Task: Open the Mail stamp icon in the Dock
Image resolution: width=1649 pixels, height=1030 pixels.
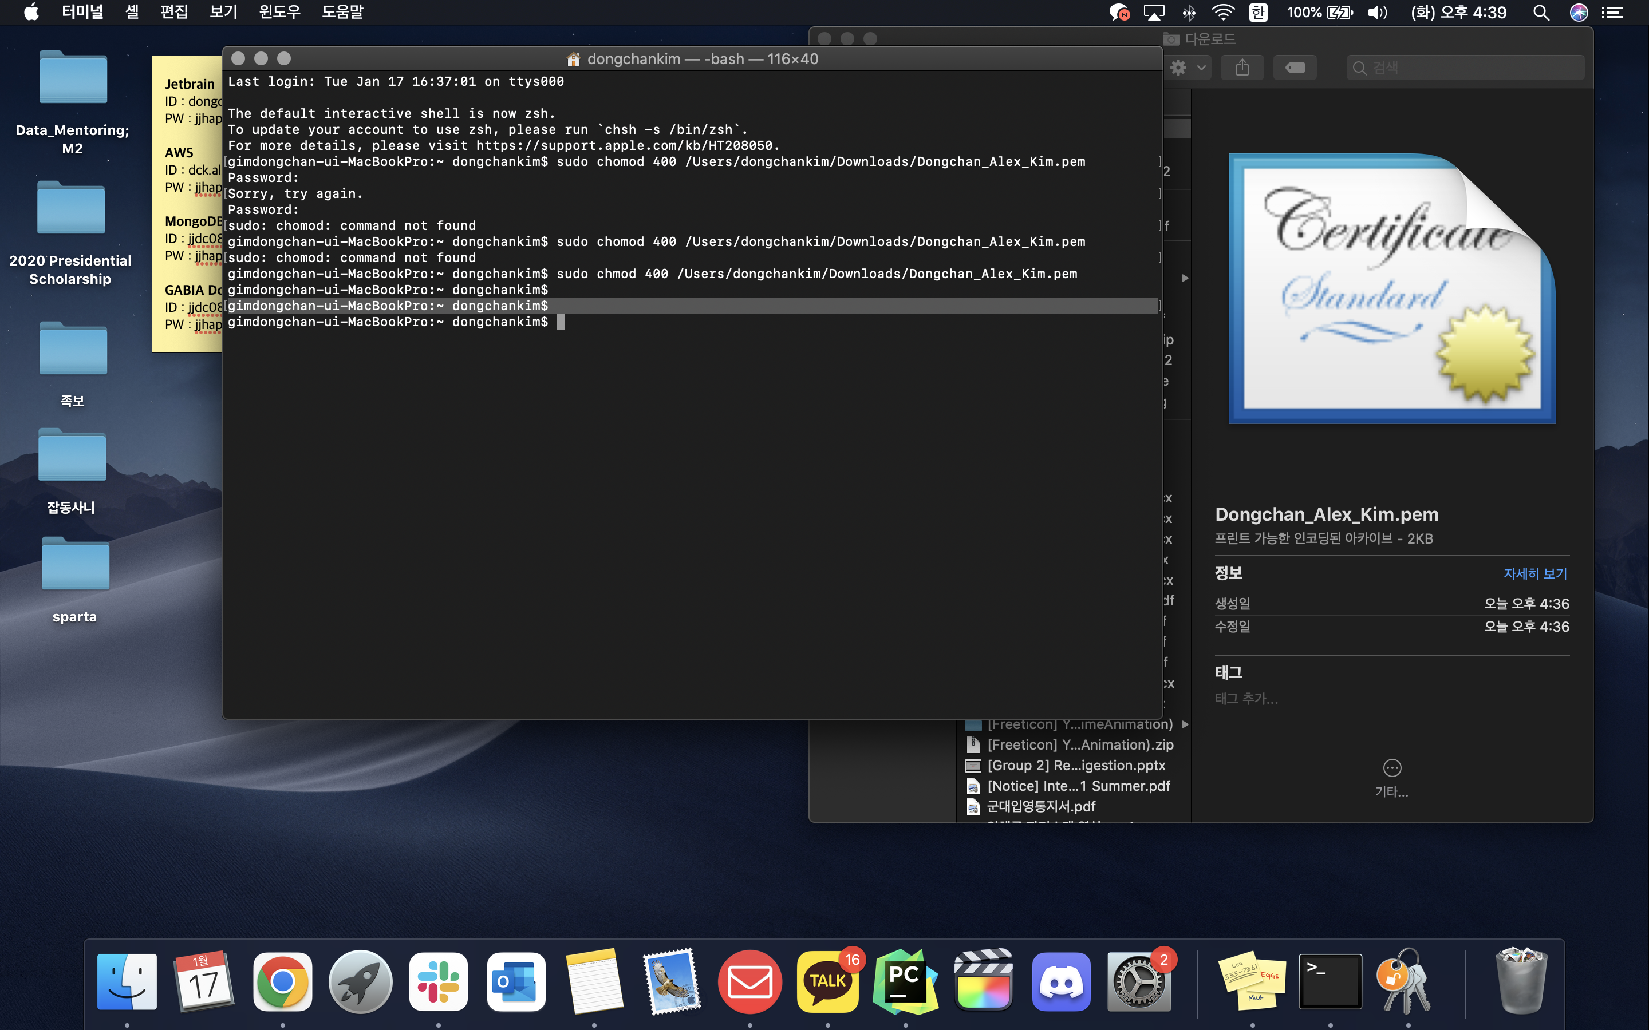Action: click(x=672, y=981)
